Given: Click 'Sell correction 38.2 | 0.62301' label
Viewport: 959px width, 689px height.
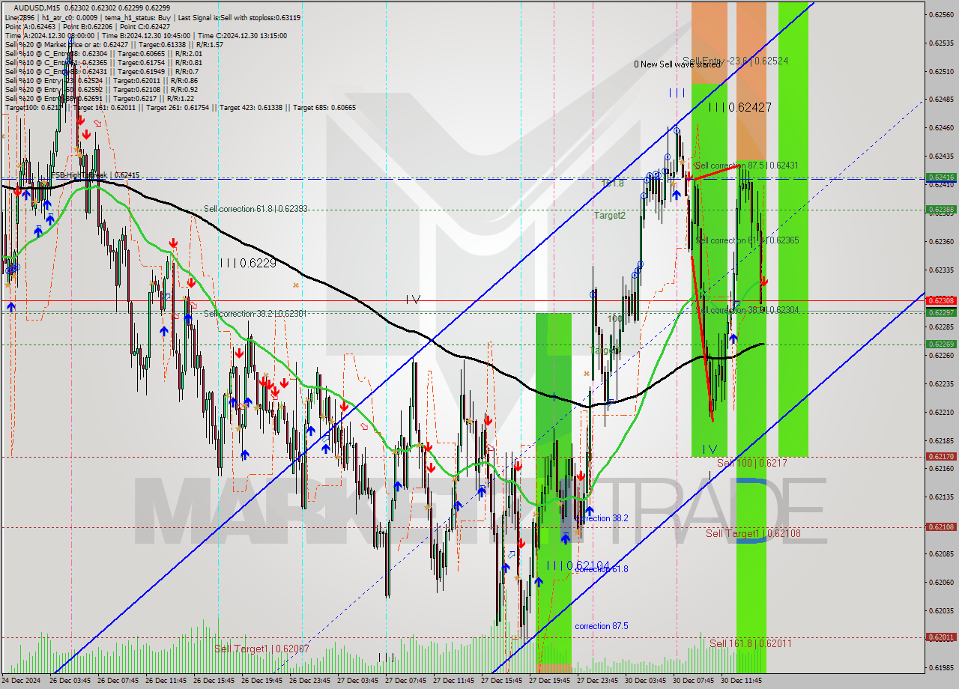Looking at the screenshot, I should (x=255, y=314).
